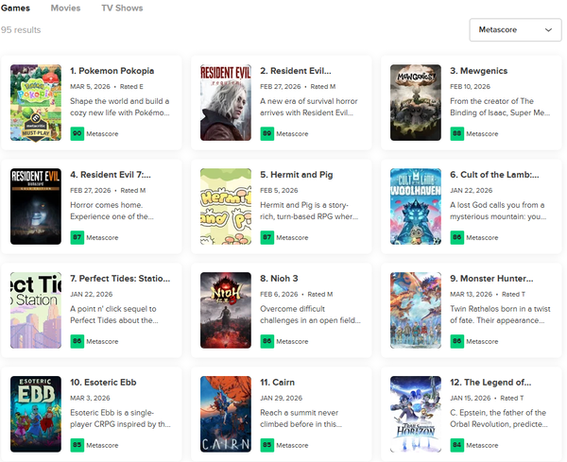
Task: Open Esoteric Ebb cover thumbnail
Action: pyautogui.click(x=36, y=414)
